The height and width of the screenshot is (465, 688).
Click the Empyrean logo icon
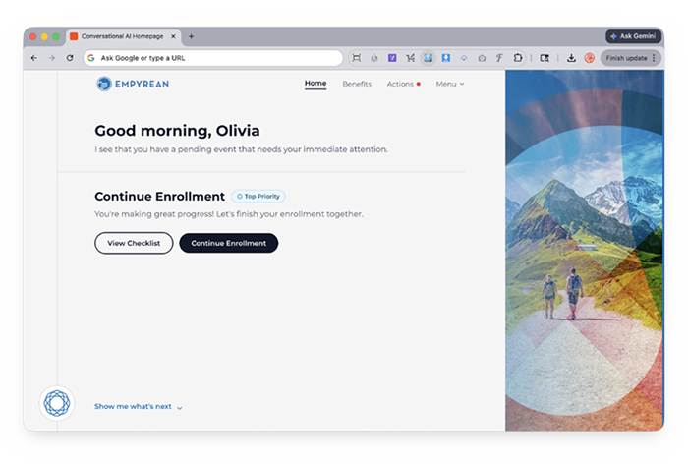(x=104, y=84)
